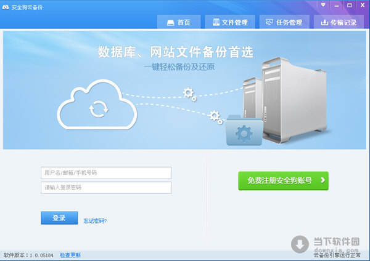Click the home drive icon beside 首页
This screenshot has width=370, height=261.
(170, 23)
